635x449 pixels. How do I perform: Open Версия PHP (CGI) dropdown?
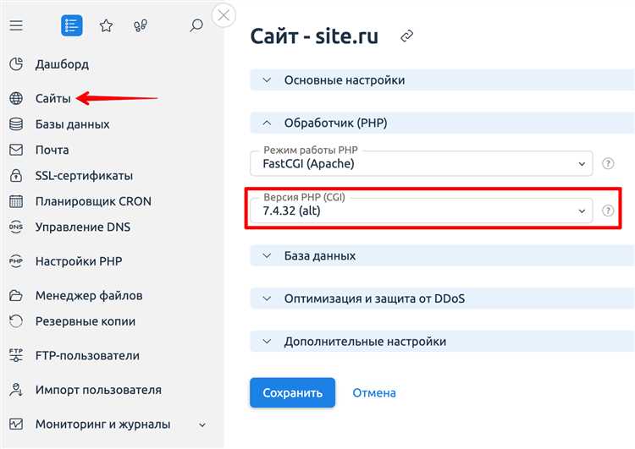421,211
